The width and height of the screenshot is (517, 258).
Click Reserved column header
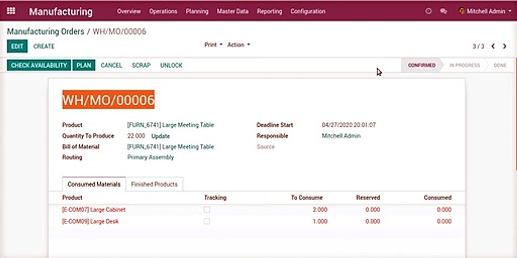click(368, 197)
